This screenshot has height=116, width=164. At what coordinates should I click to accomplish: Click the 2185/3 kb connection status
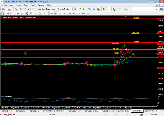pyautogui.click(x=153, y=114)
